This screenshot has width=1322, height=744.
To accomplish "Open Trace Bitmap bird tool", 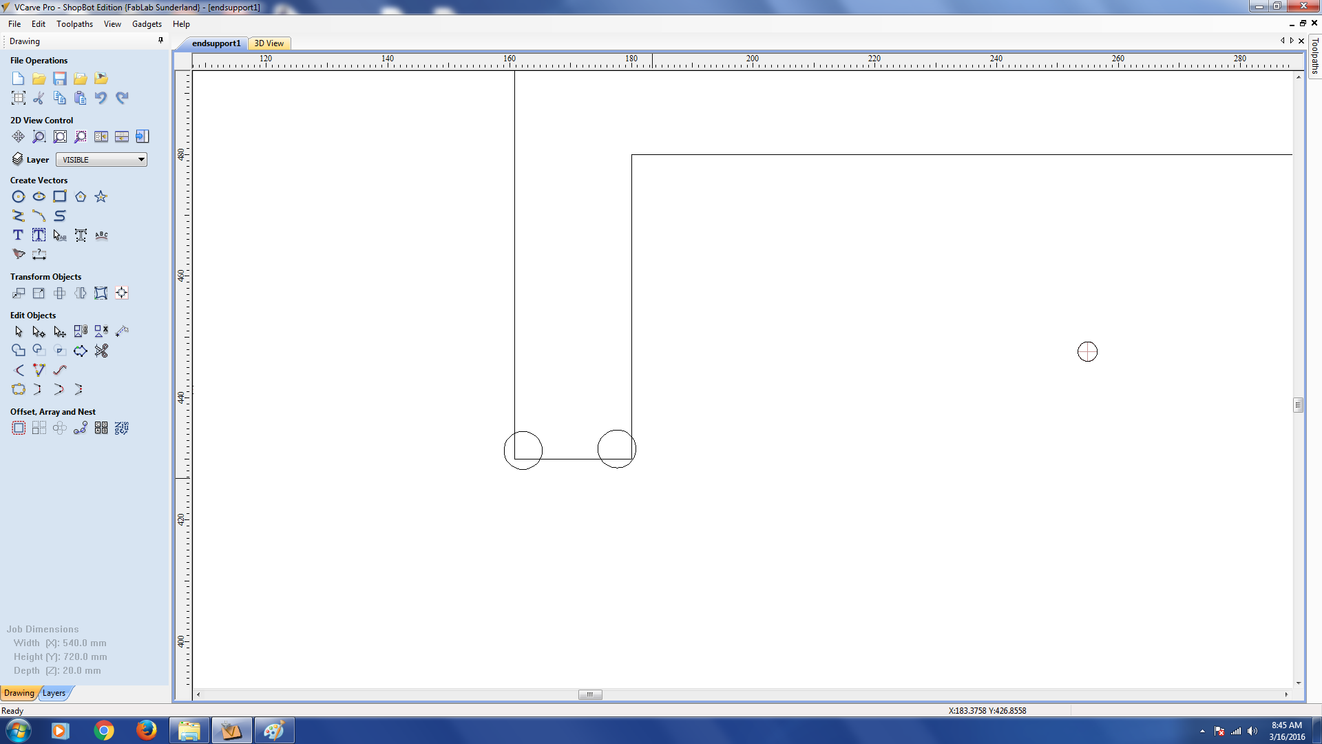I will click(19, 254).
